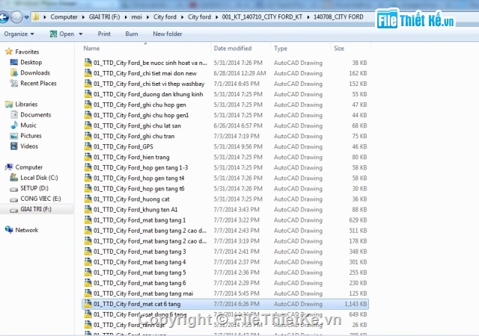Select GIAI TRI (F:) in breadcrumb path
This screenshot has height=336, width=479.
point(104,16)
